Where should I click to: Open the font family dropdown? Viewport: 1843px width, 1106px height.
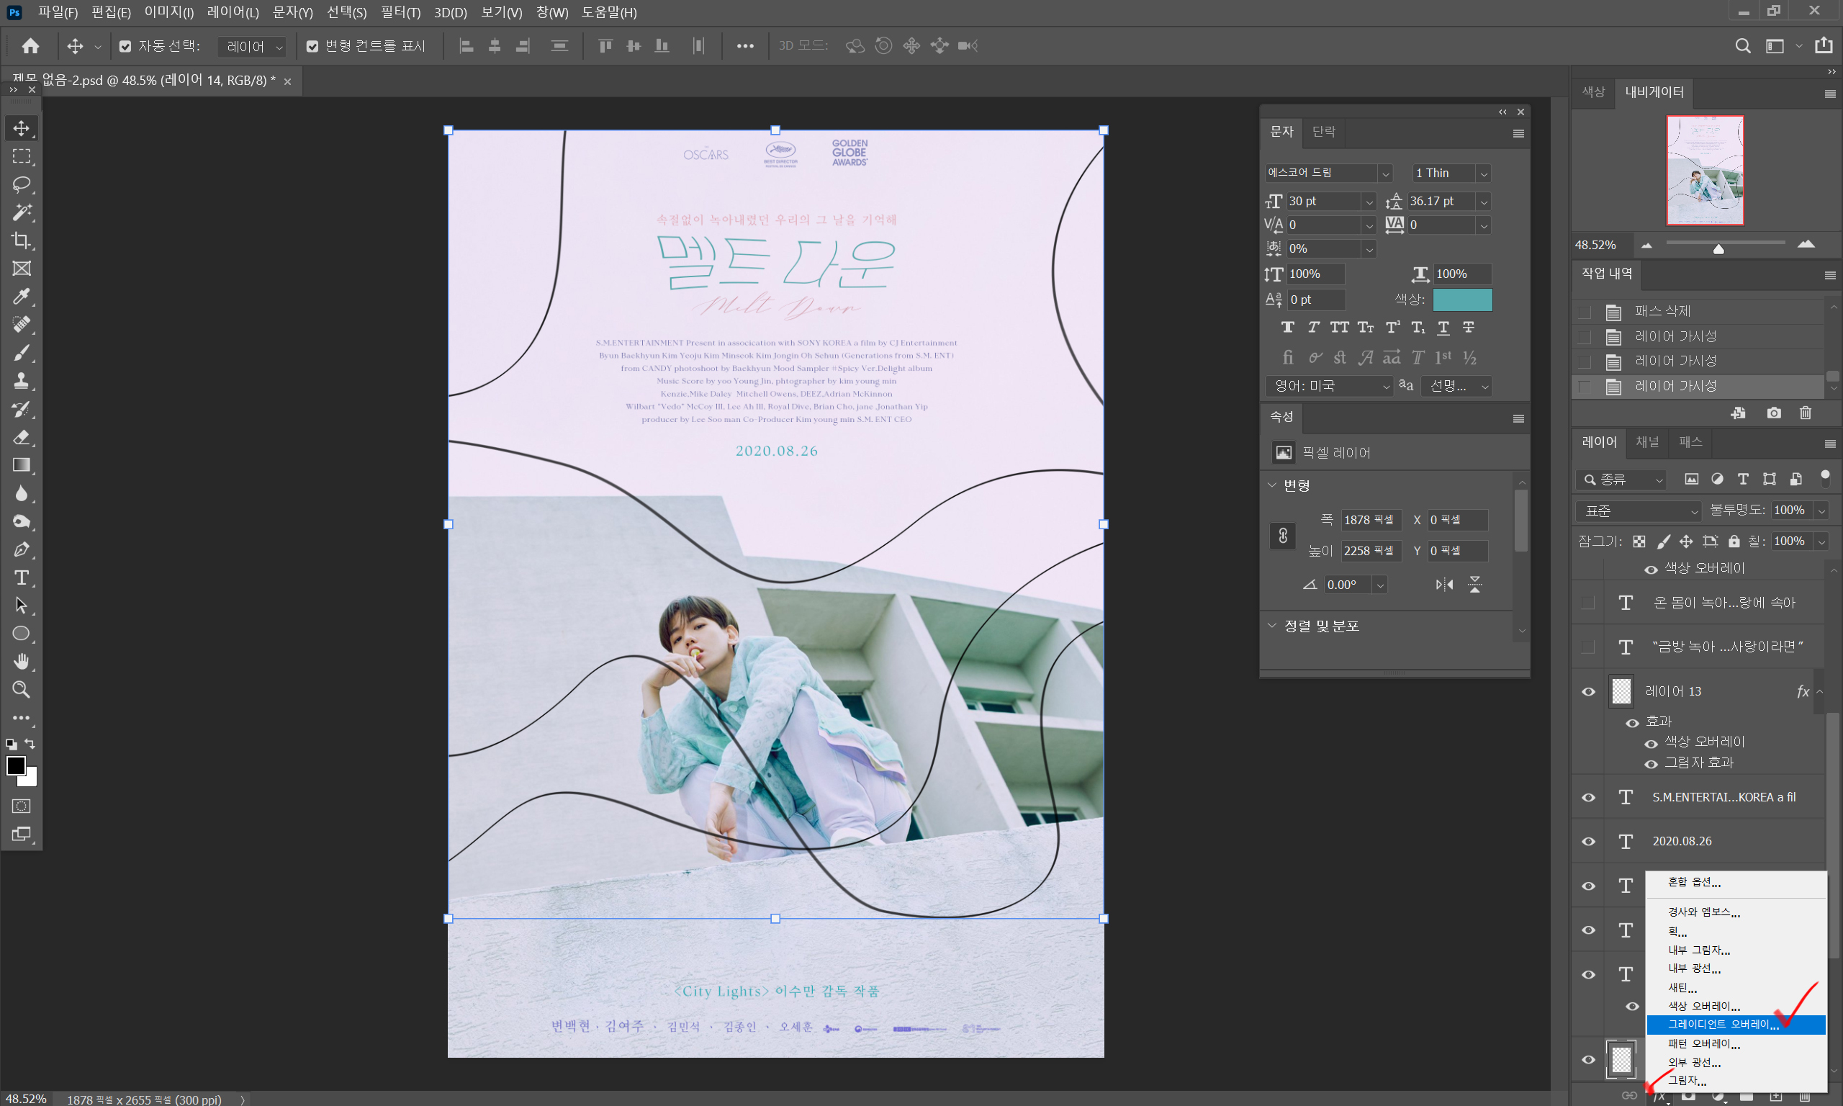pos(1386,174)
